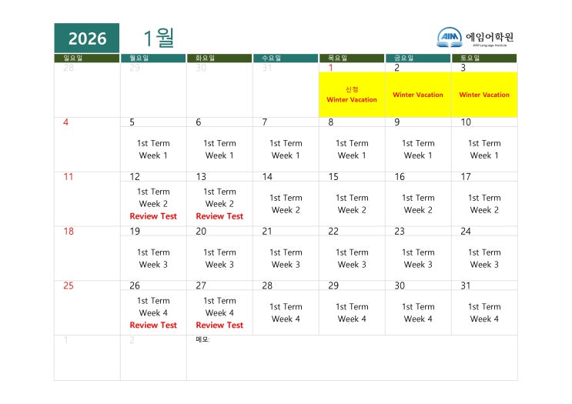Click Winter Vacation cell on January 3
Image resolution: width=572 pixels, height=404 pixels.
click(x=484, y=95)
